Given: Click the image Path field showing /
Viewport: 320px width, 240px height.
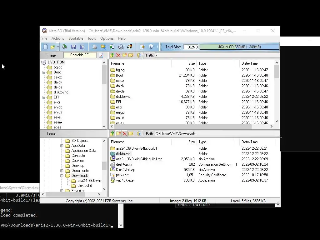Looking at the screenshot, I should (x=217, y=55).
